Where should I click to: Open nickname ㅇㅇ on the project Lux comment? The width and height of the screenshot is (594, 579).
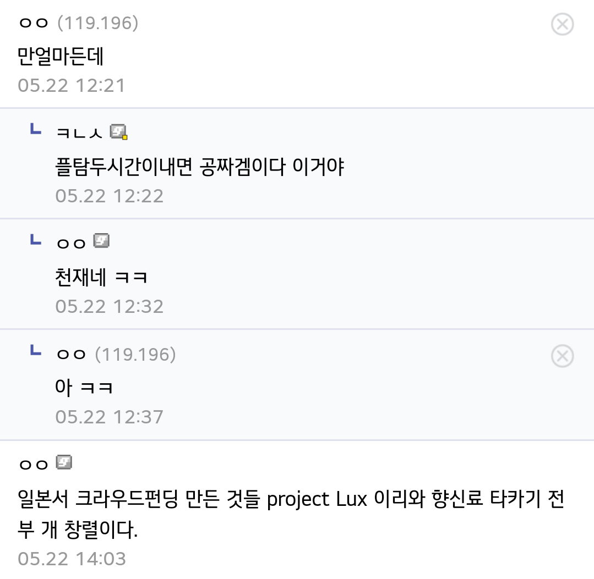[x=34, y=464]
